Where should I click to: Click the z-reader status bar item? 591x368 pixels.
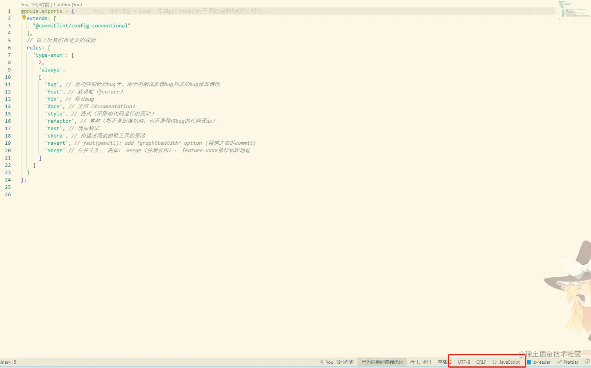point(539,362)
